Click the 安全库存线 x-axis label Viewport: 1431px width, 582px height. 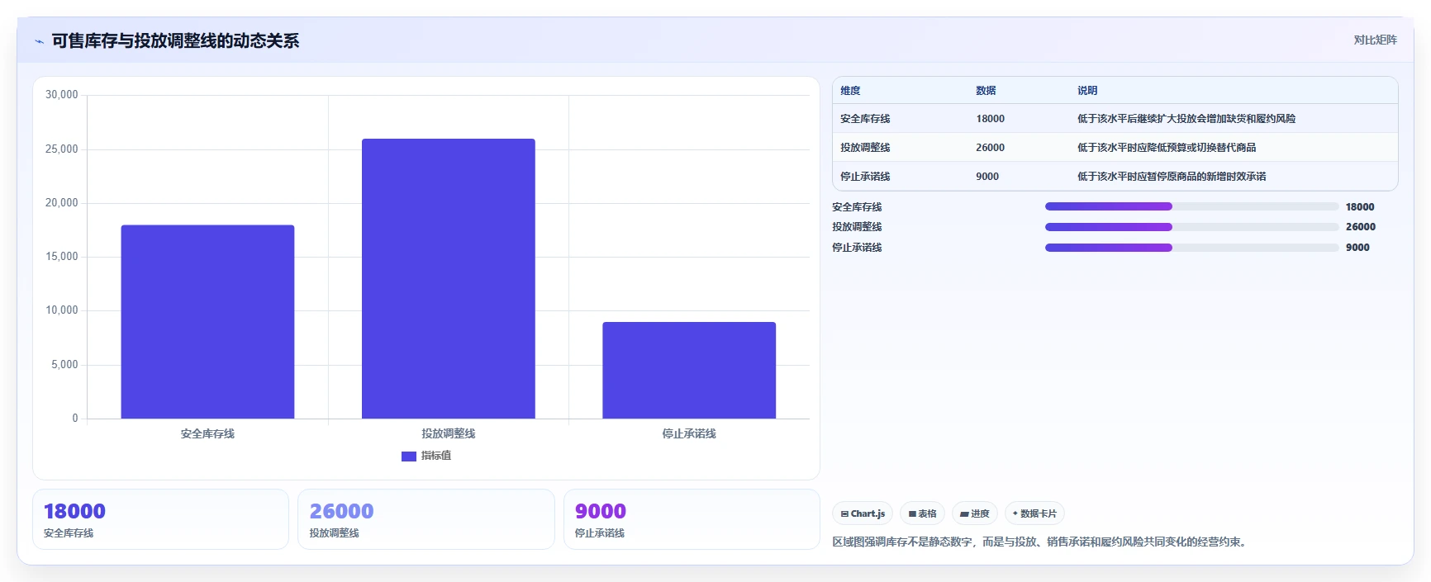pos(207,433)
